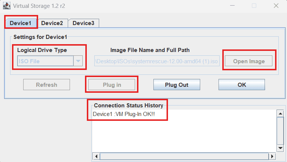The image size is (287, 162).
Task: Select the Device3 tab
Action: (83, 23)
